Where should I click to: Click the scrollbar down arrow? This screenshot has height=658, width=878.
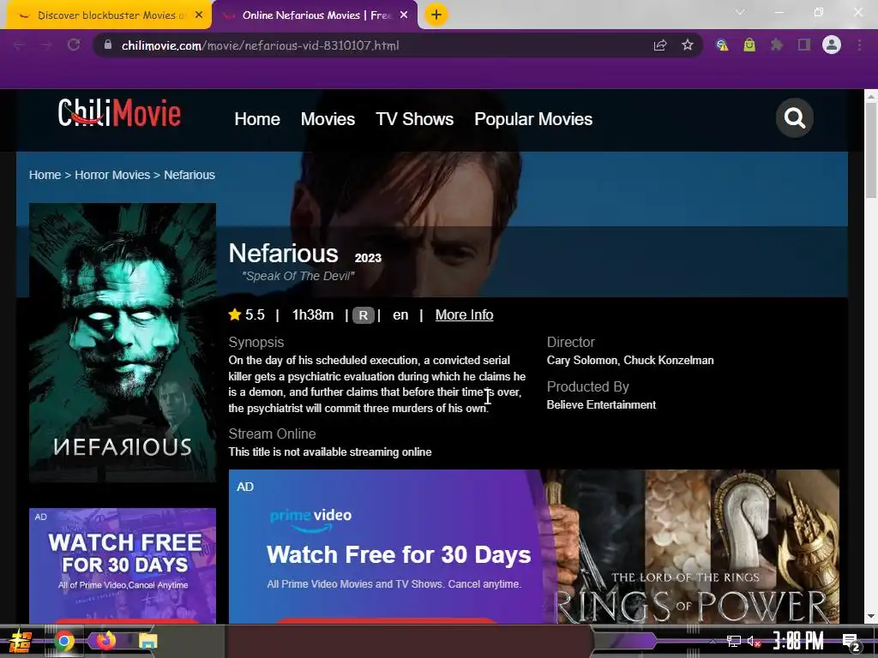(871, 616)
